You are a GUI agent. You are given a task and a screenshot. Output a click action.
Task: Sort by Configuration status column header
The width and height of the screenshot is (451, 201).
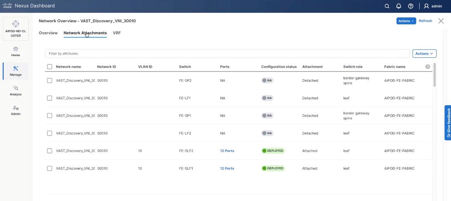tap(279, 67)
